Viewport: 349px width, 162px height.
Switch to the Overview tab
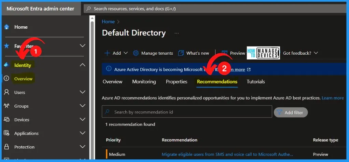click(x=112, y=82)
